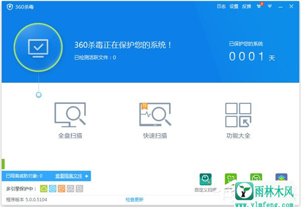Close the 360杀毒 window
This screenshot has width=301, height=207.
tap(291, 7)
